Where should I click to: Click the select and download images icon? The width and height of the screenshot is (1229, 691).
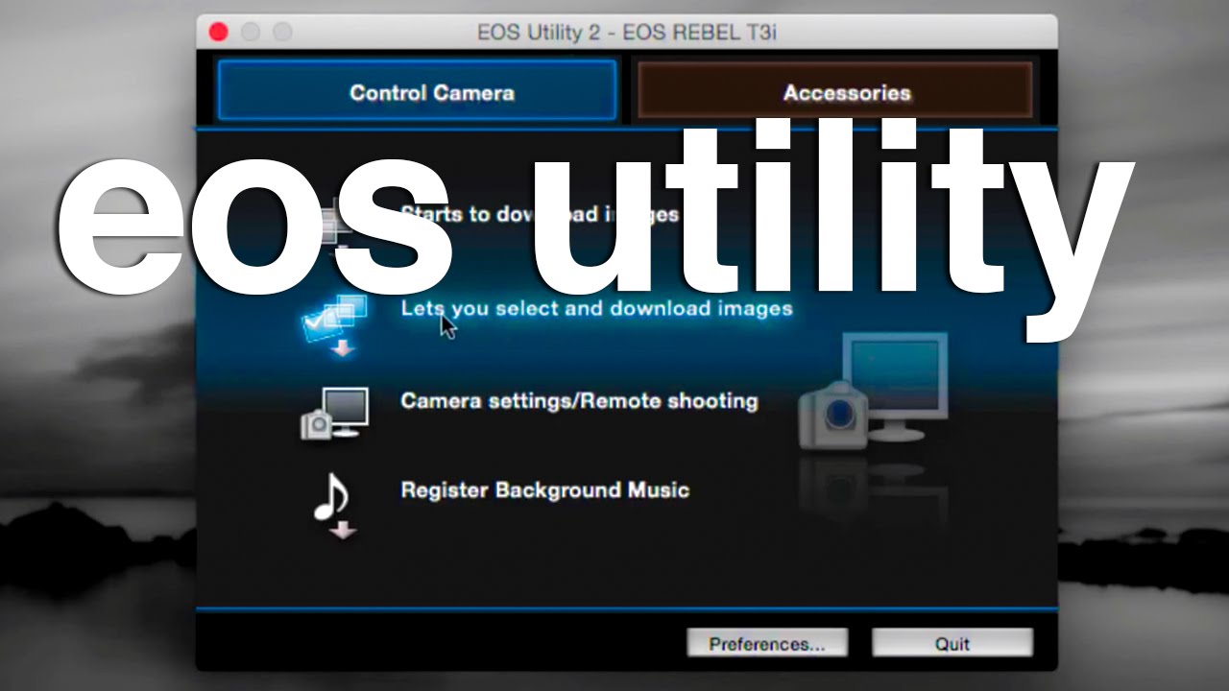(x=333, y=326)
